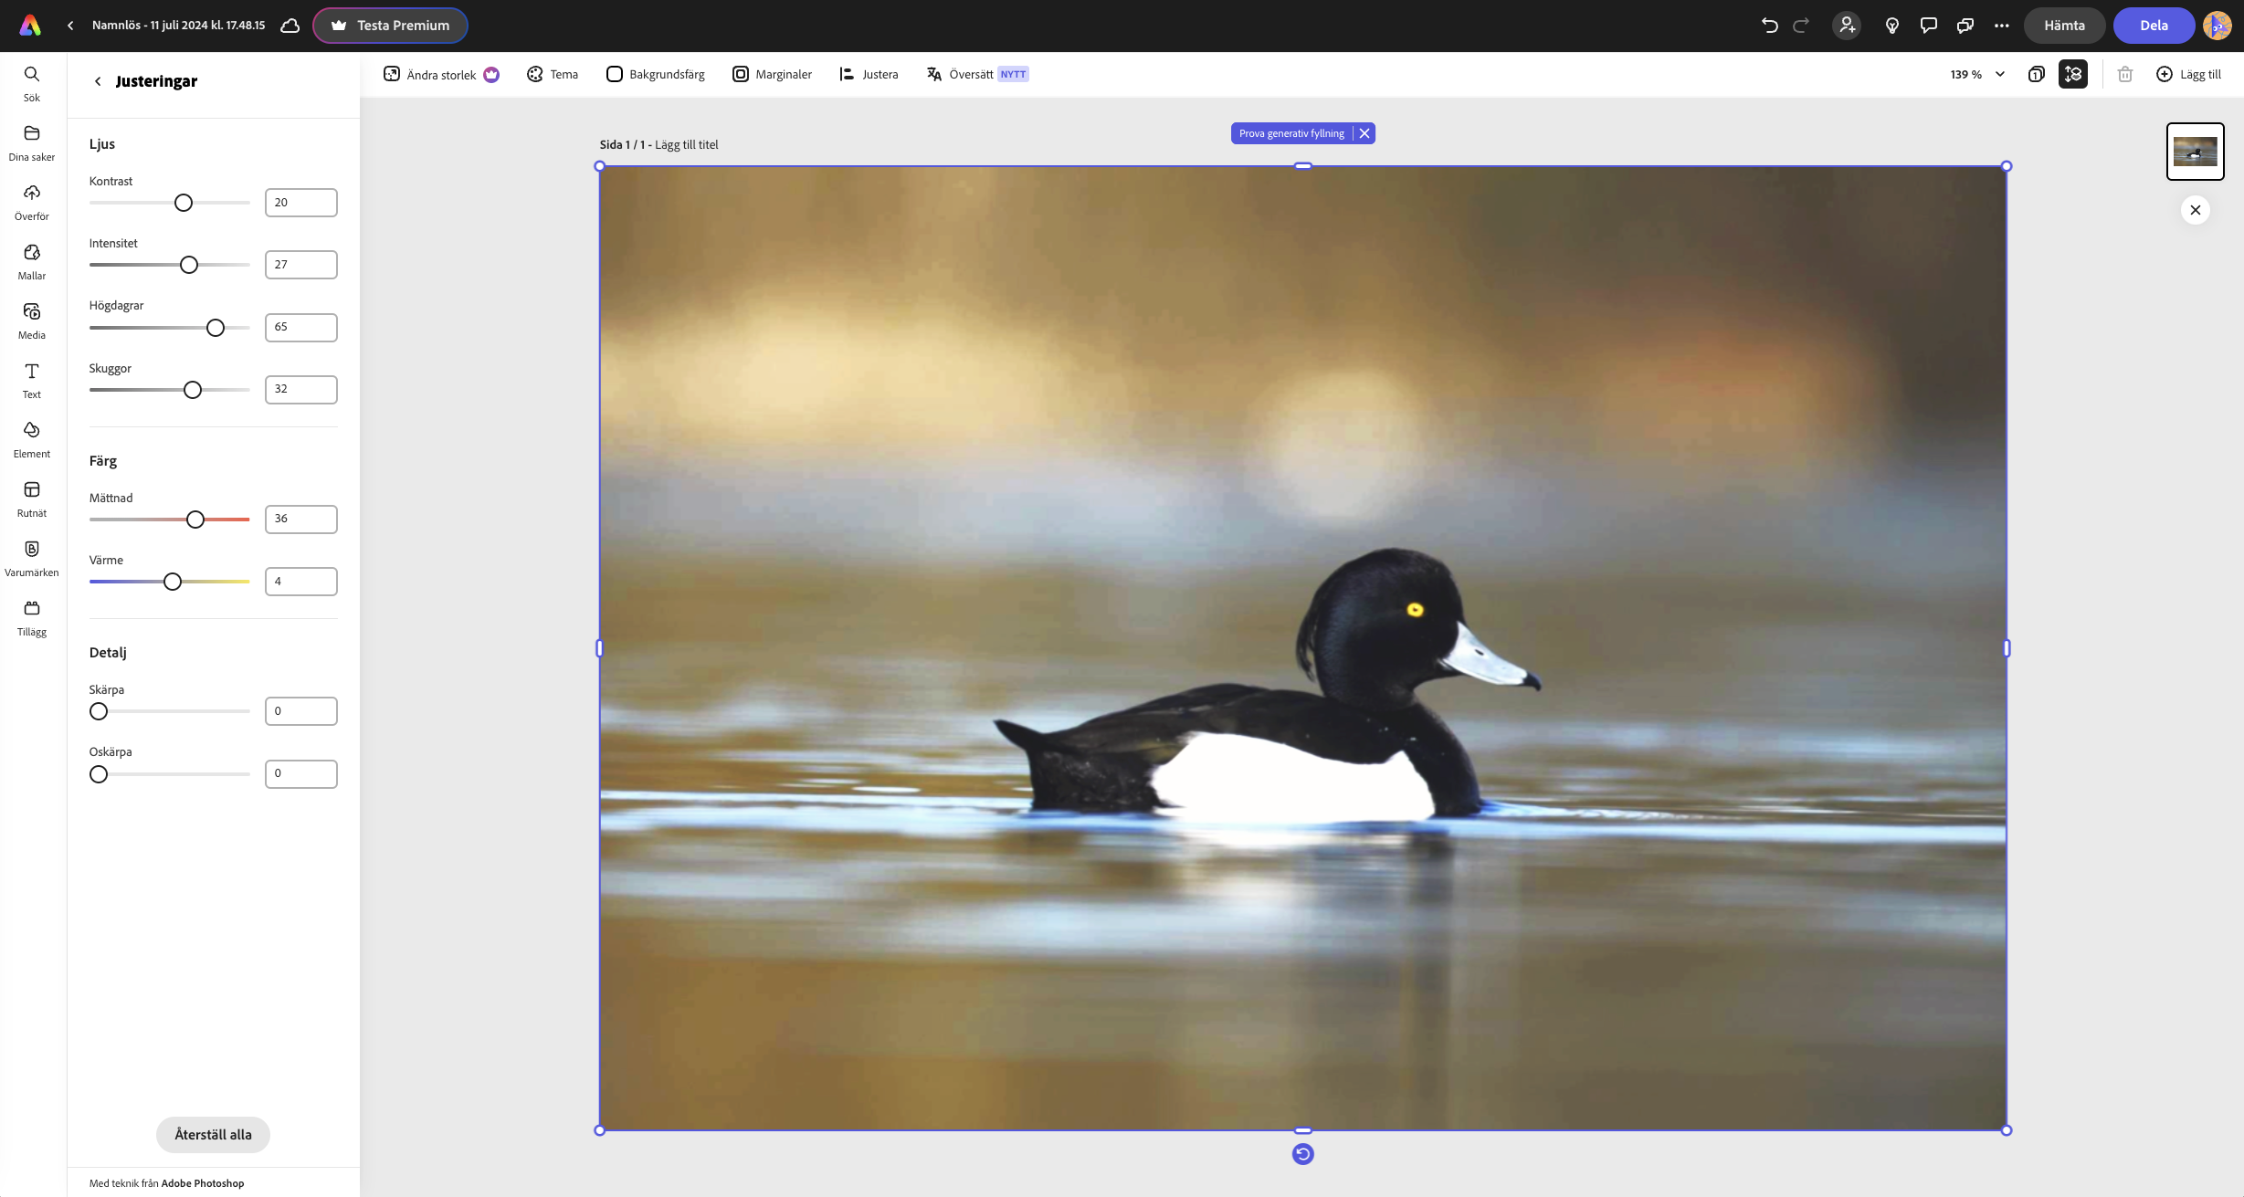Toggle the adjustments panel toolbar button
Image resolution: width=2244 pixels, height=1197 pixels.
[2072, 75]
